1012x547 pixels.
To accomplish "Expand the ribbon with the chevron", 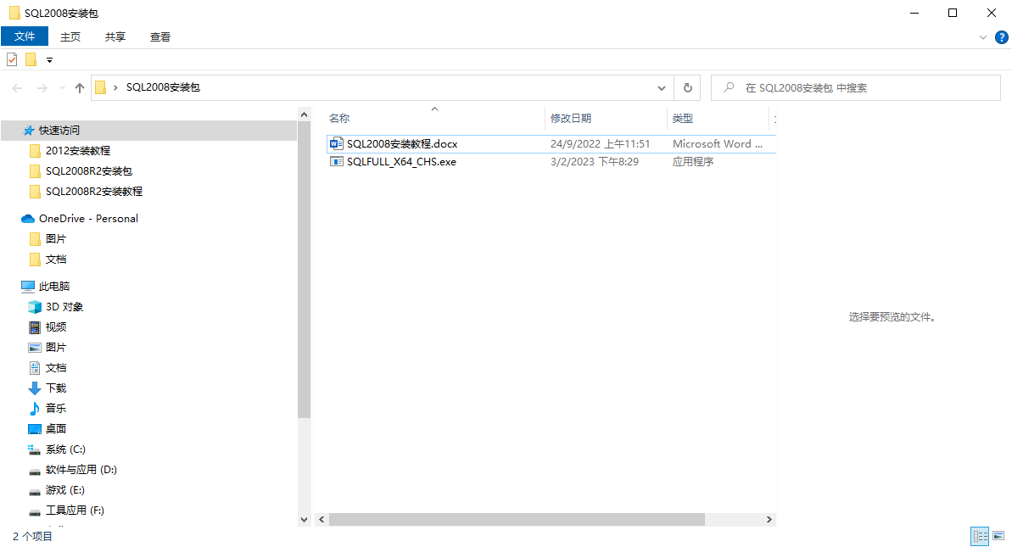I will pyautogui.click(x=982, y=37).
